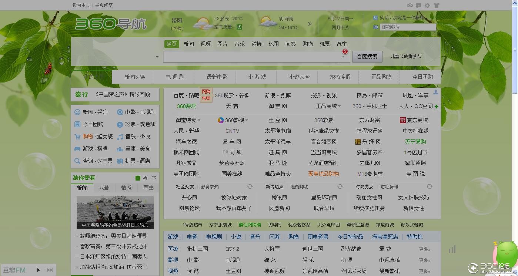Screen dimensions: 518x276
Task: Open the 网购先赔 badge next to 百度·贴吧
Action: [x=206, y=95]
